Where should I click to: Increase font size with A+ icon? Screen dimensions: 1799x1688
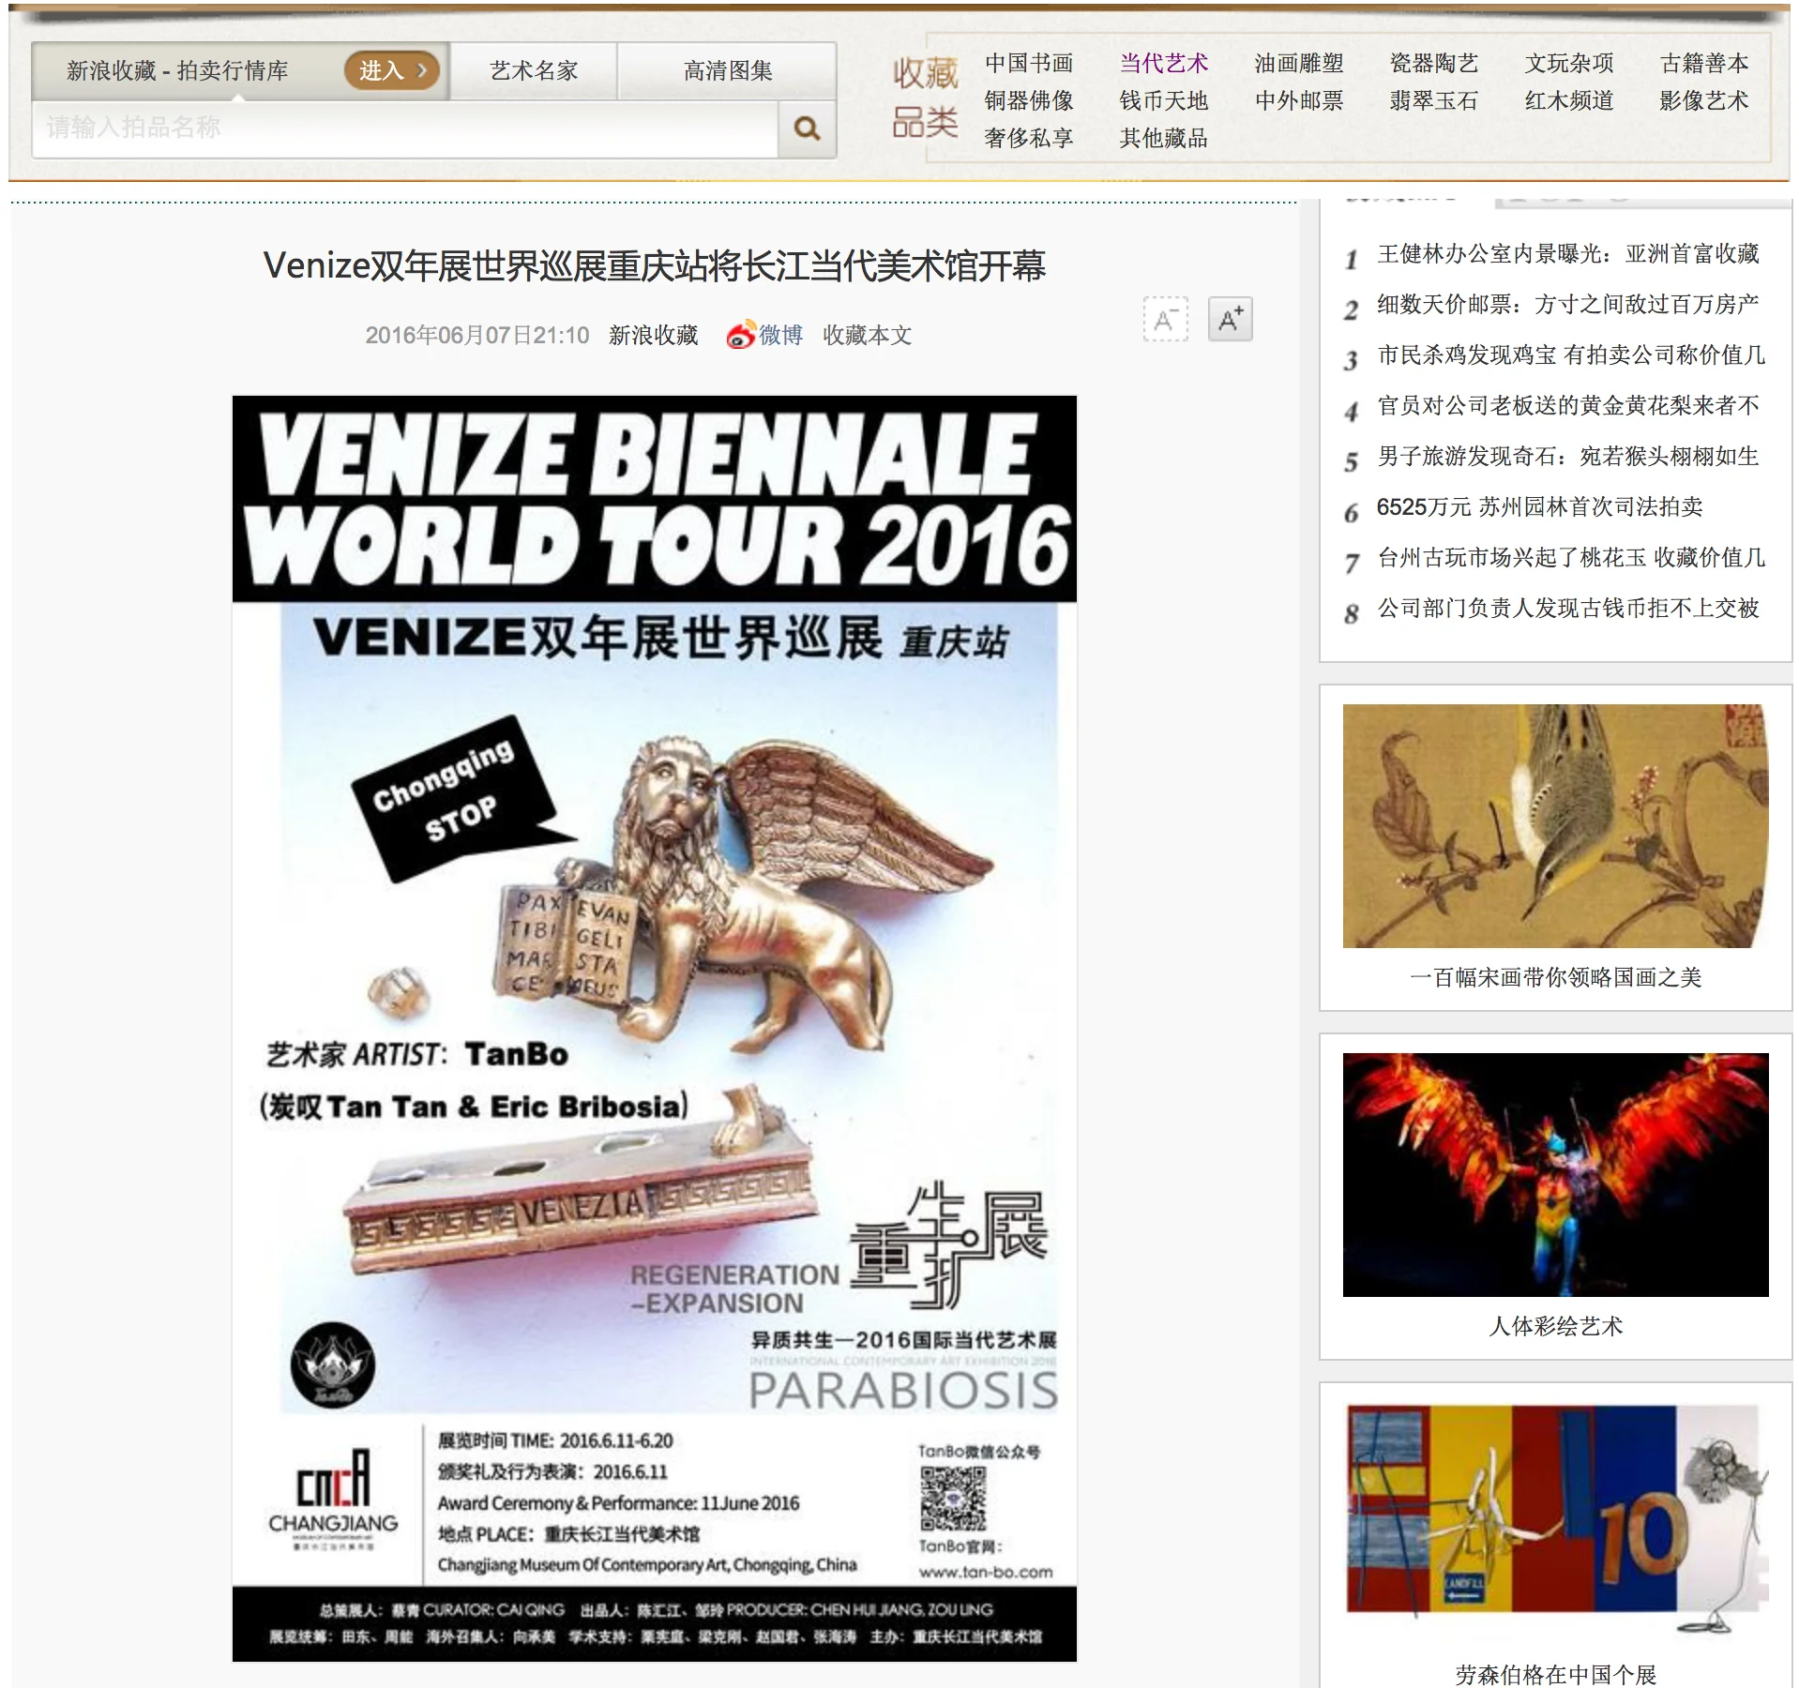(1230, 320)
